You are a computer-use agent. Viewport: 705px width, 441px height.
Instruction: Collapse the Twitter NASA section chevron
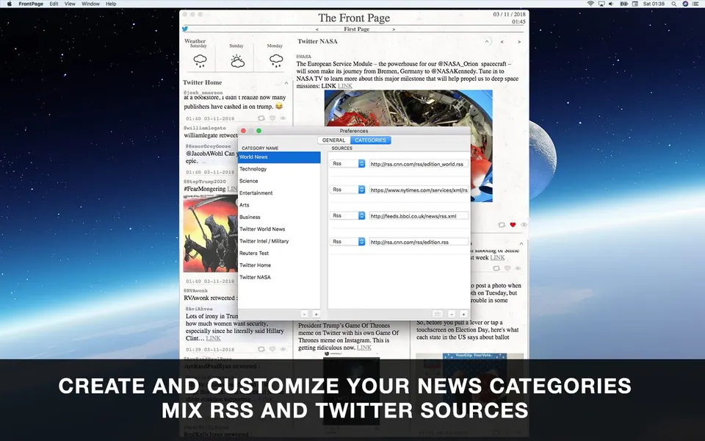[x=486, y=42]
